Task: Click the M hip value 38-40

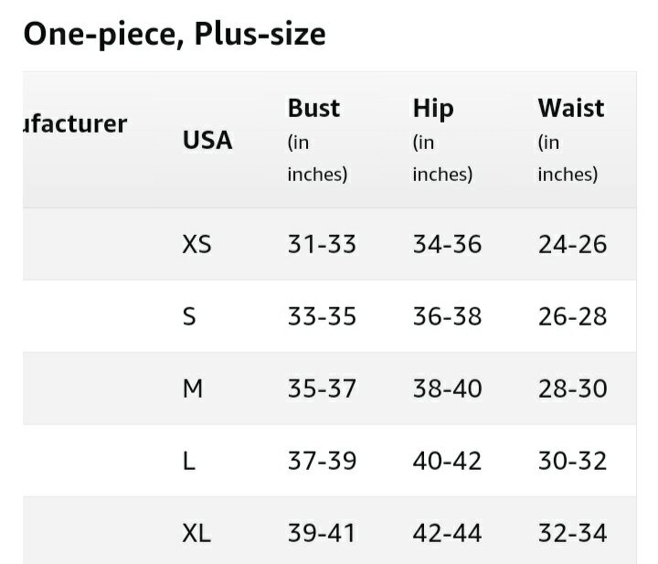Action: coord(447,388)
